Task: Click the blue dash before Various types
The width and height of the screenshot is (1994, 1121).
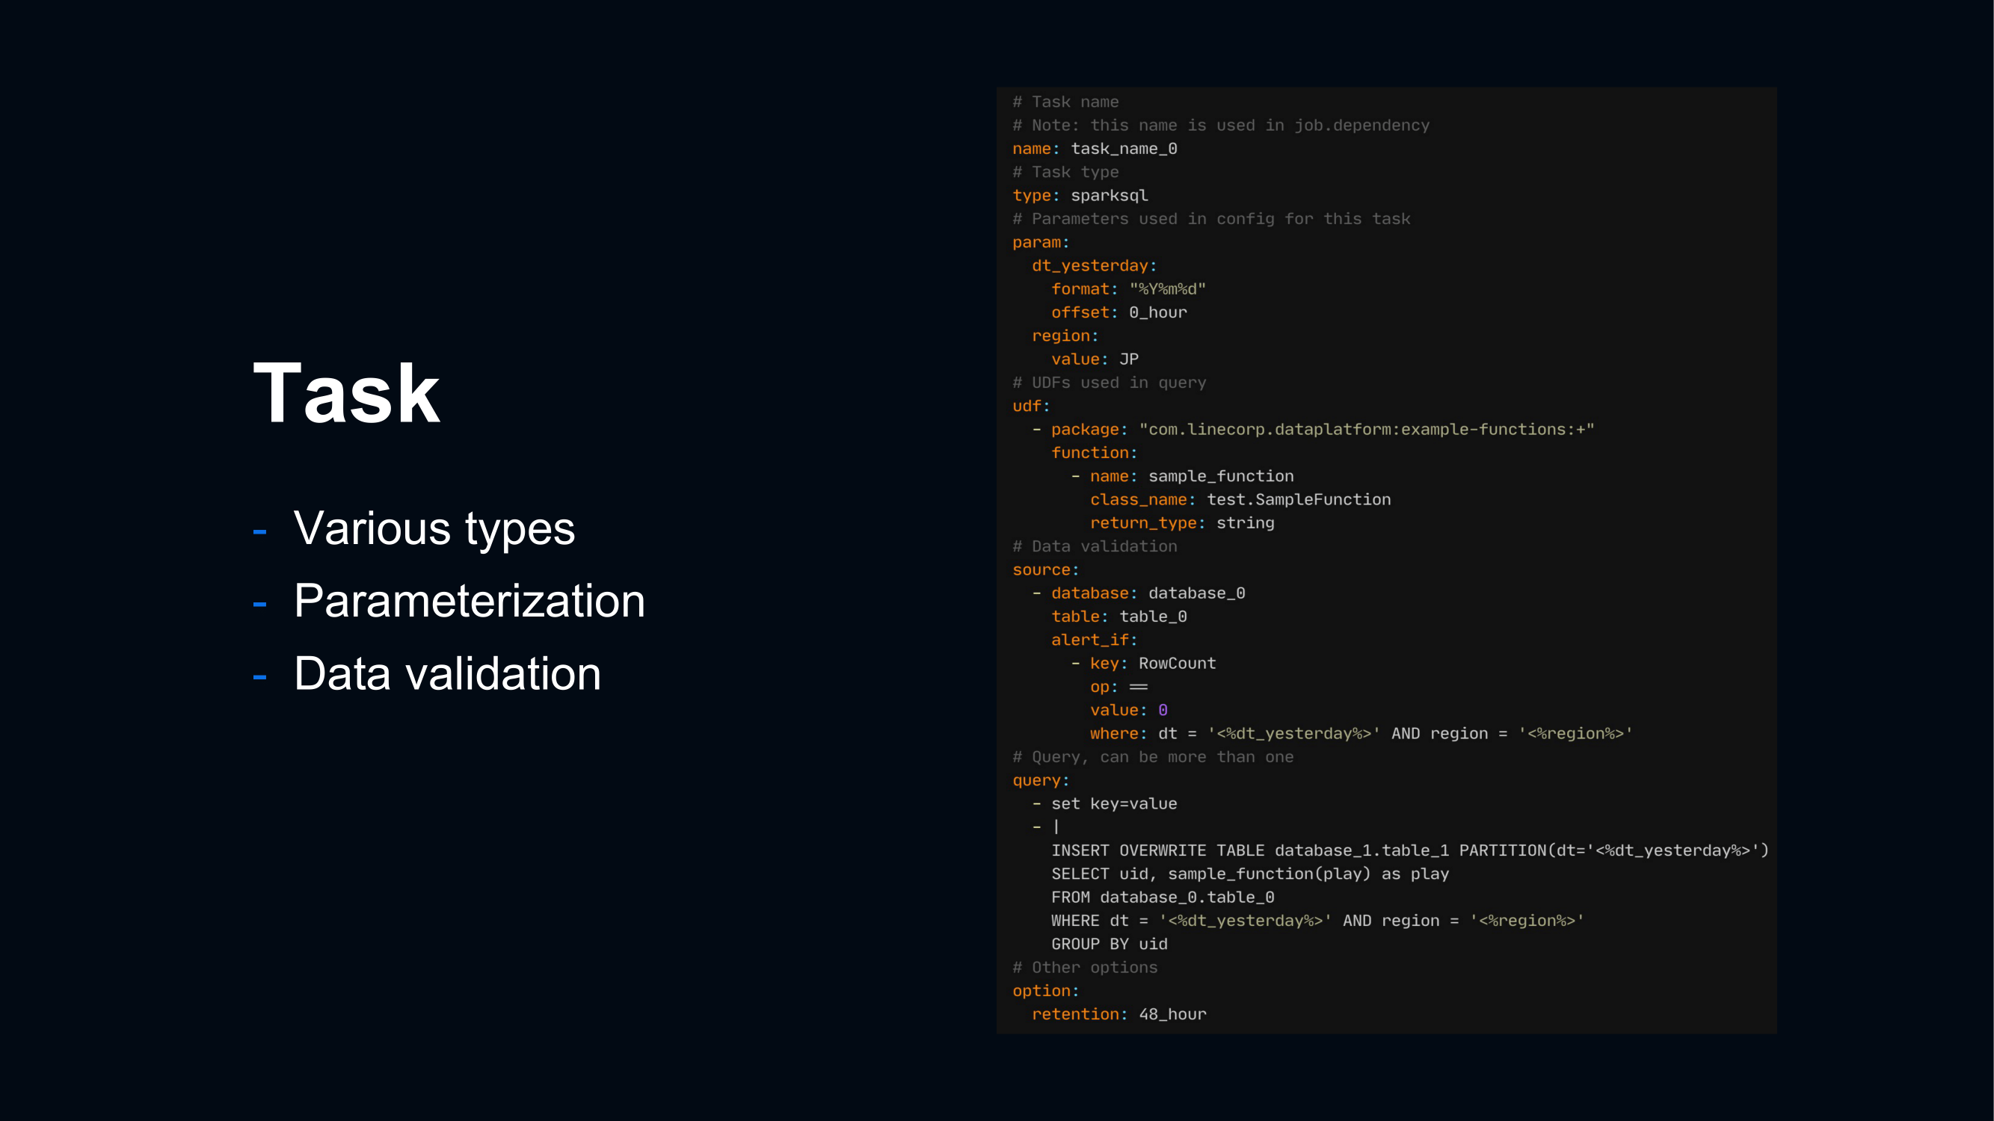Action: pyautogui.click(x=260, y=531)
